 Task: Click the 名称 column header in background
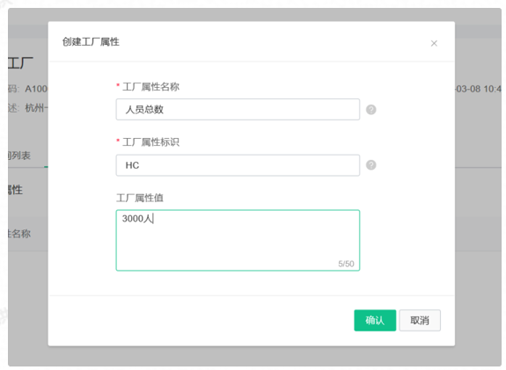(x=19, y=234)
